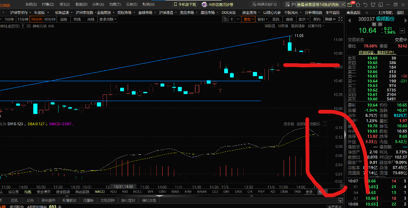
Task: Toggle the chart lock icon
Action: click(x=225, y=19)
